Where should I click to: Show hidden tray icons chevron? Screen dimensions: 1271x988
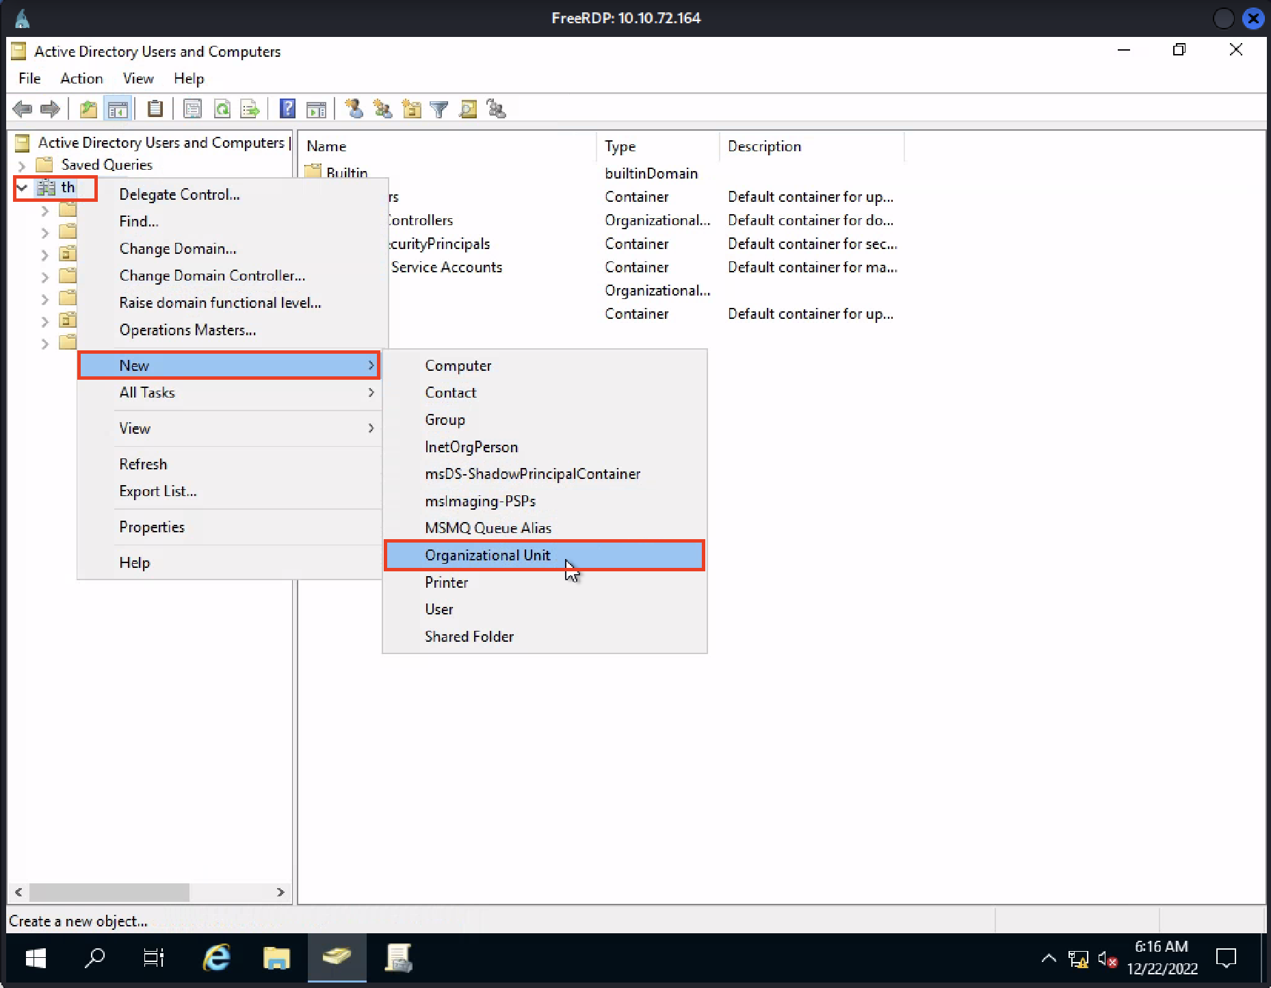click(1049, 959)
